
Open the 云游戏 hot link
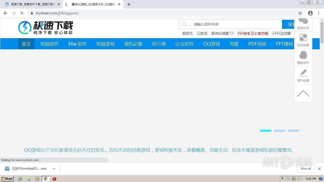point(202,33)
